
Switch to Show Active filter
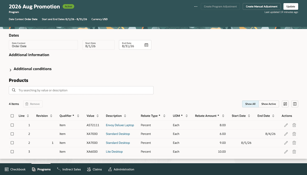[x=269, y=104]
